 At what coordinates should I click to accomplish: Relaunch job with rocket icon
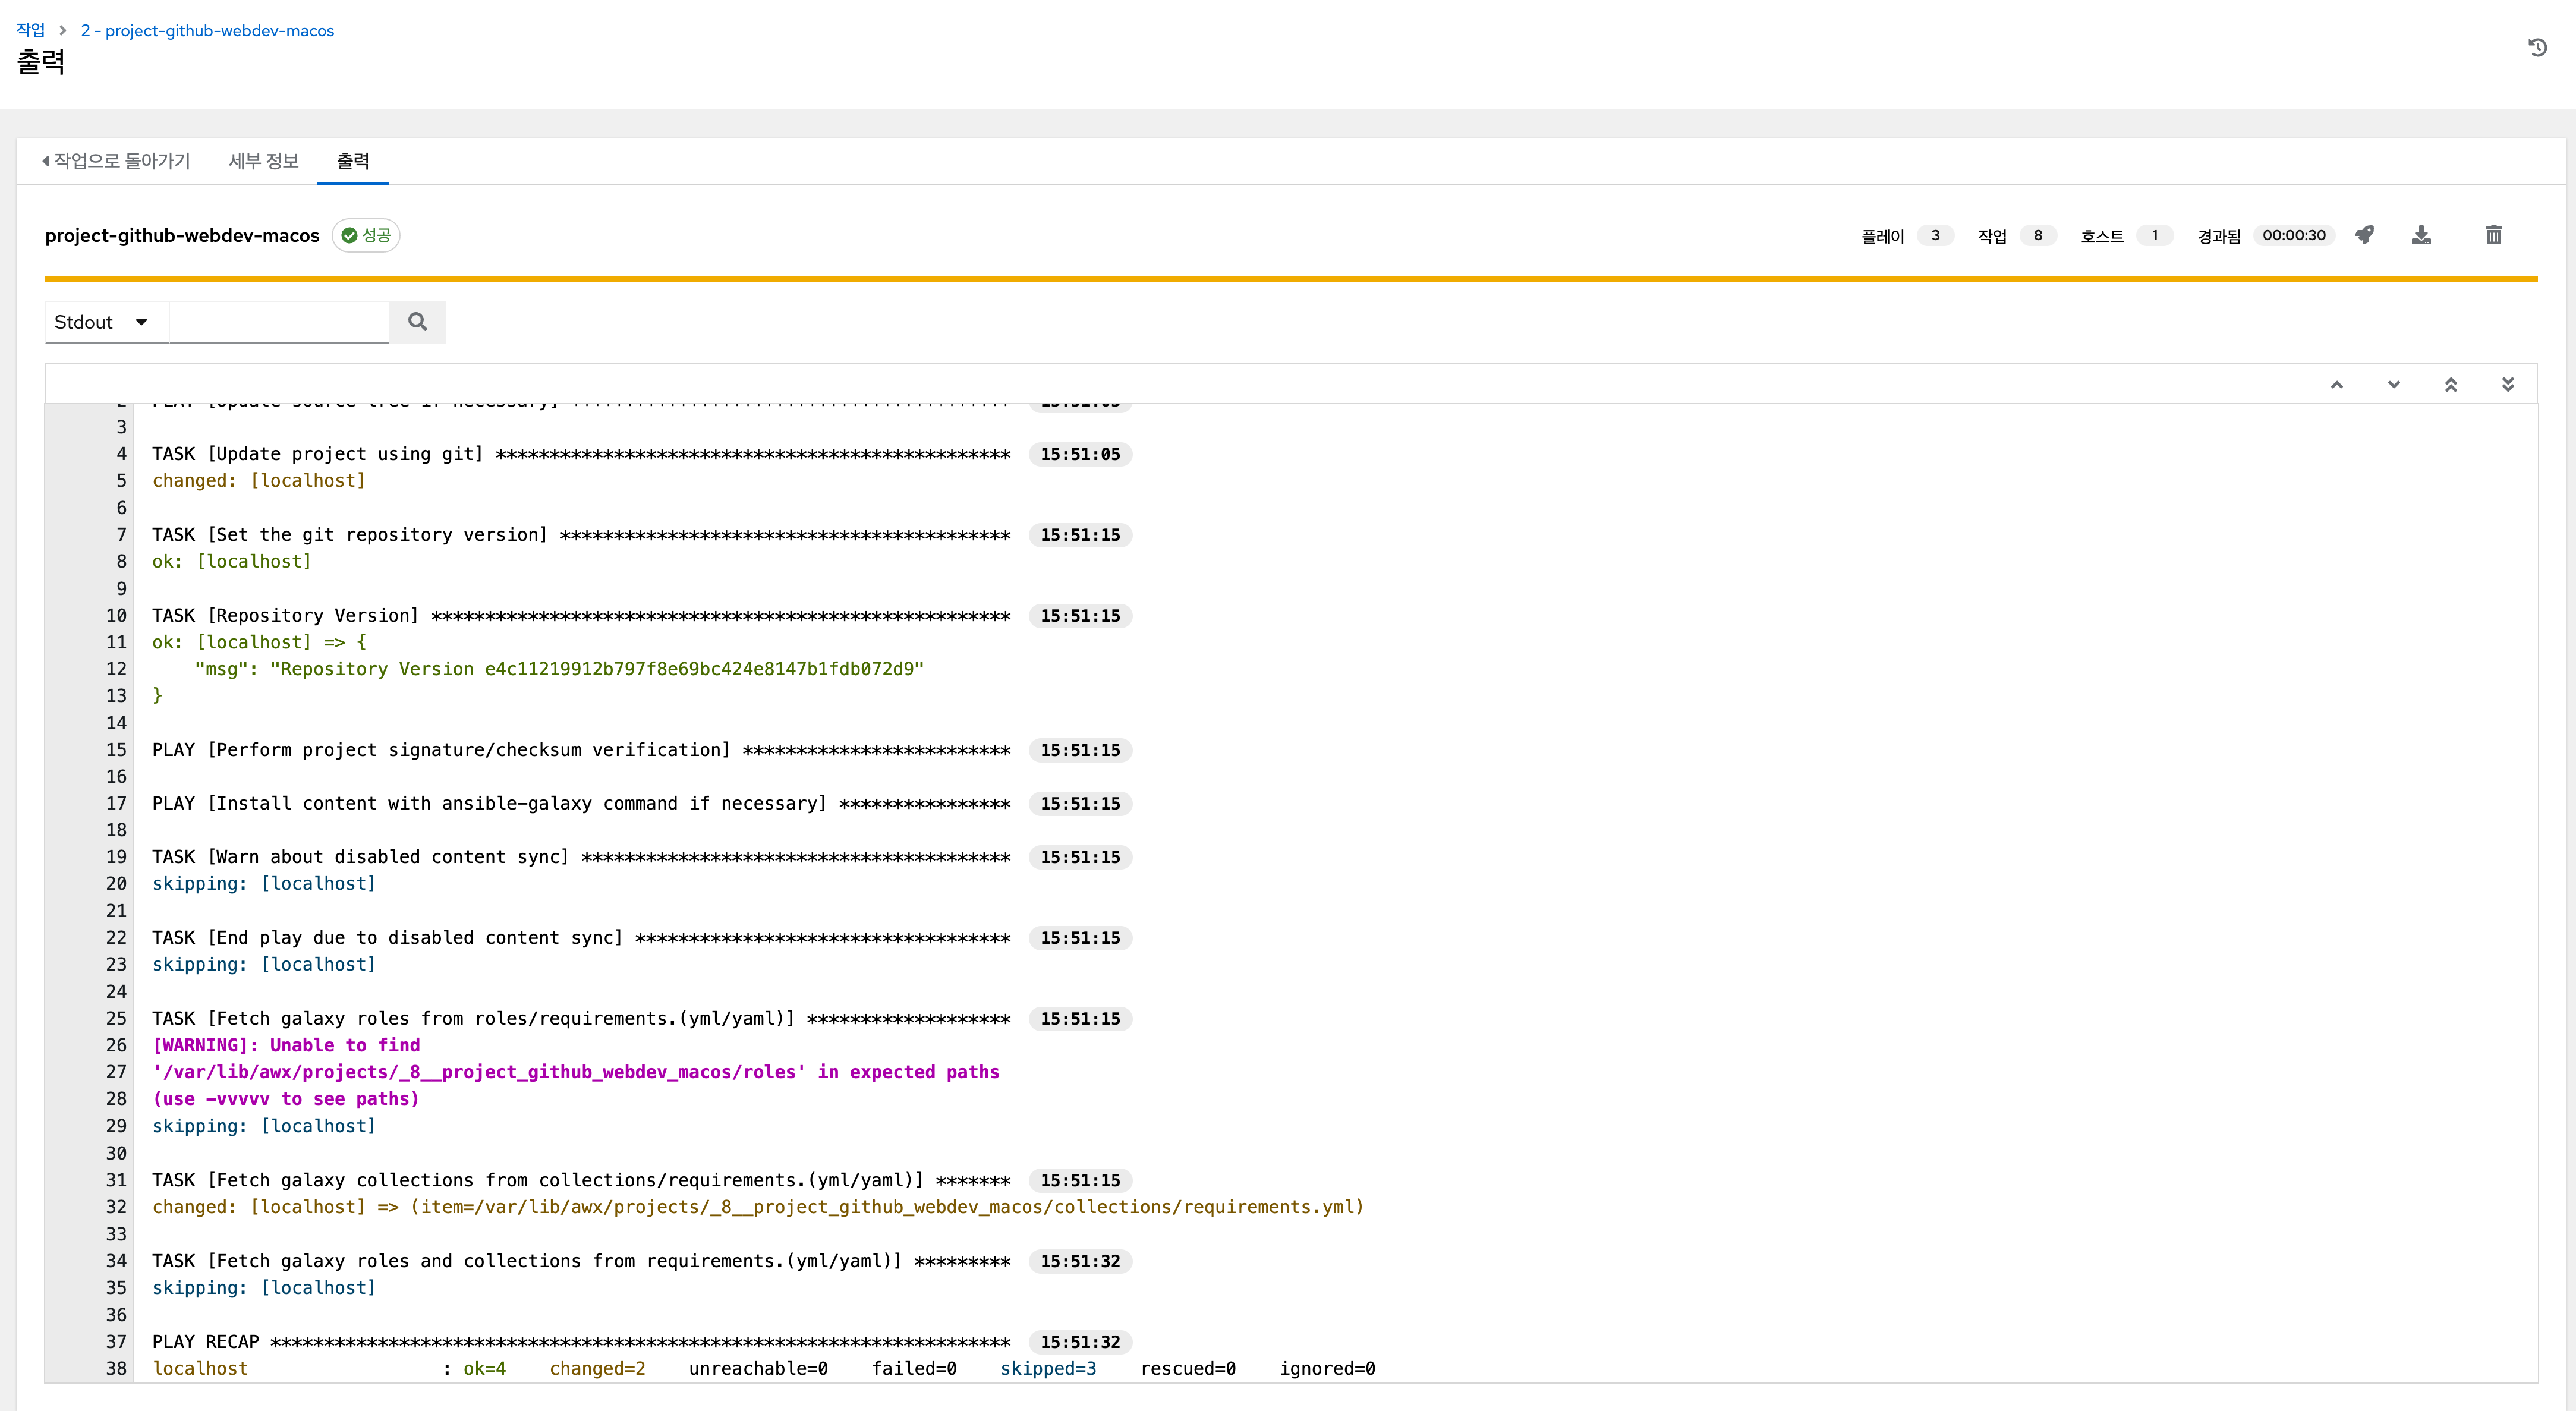(2364, 235)
